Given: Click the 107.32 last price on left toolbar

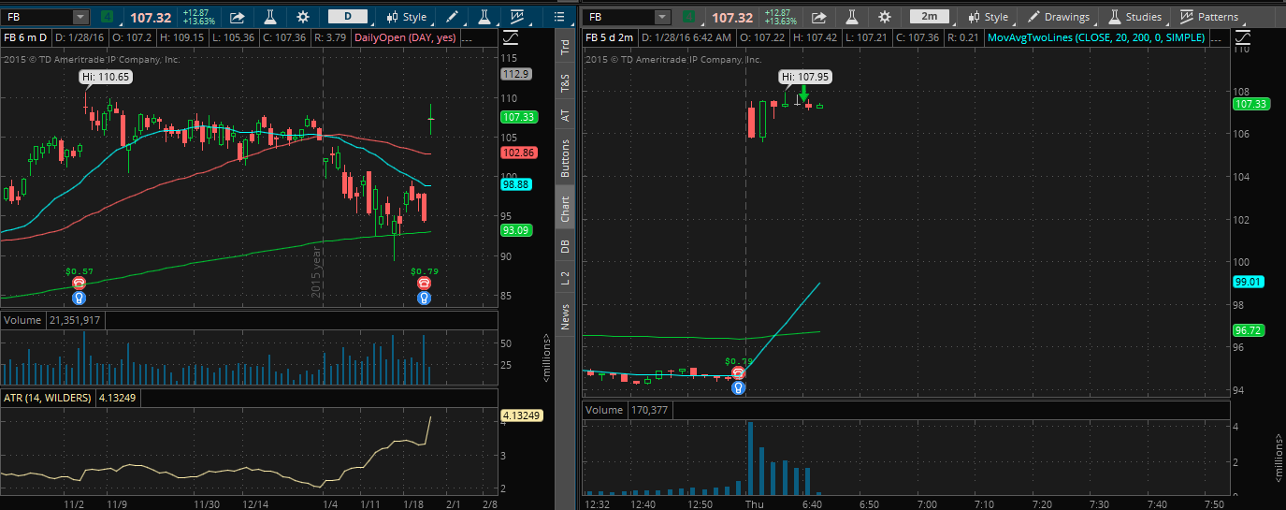Looking at the screenshot, I should pyautogui.click(x=150, y=17).
